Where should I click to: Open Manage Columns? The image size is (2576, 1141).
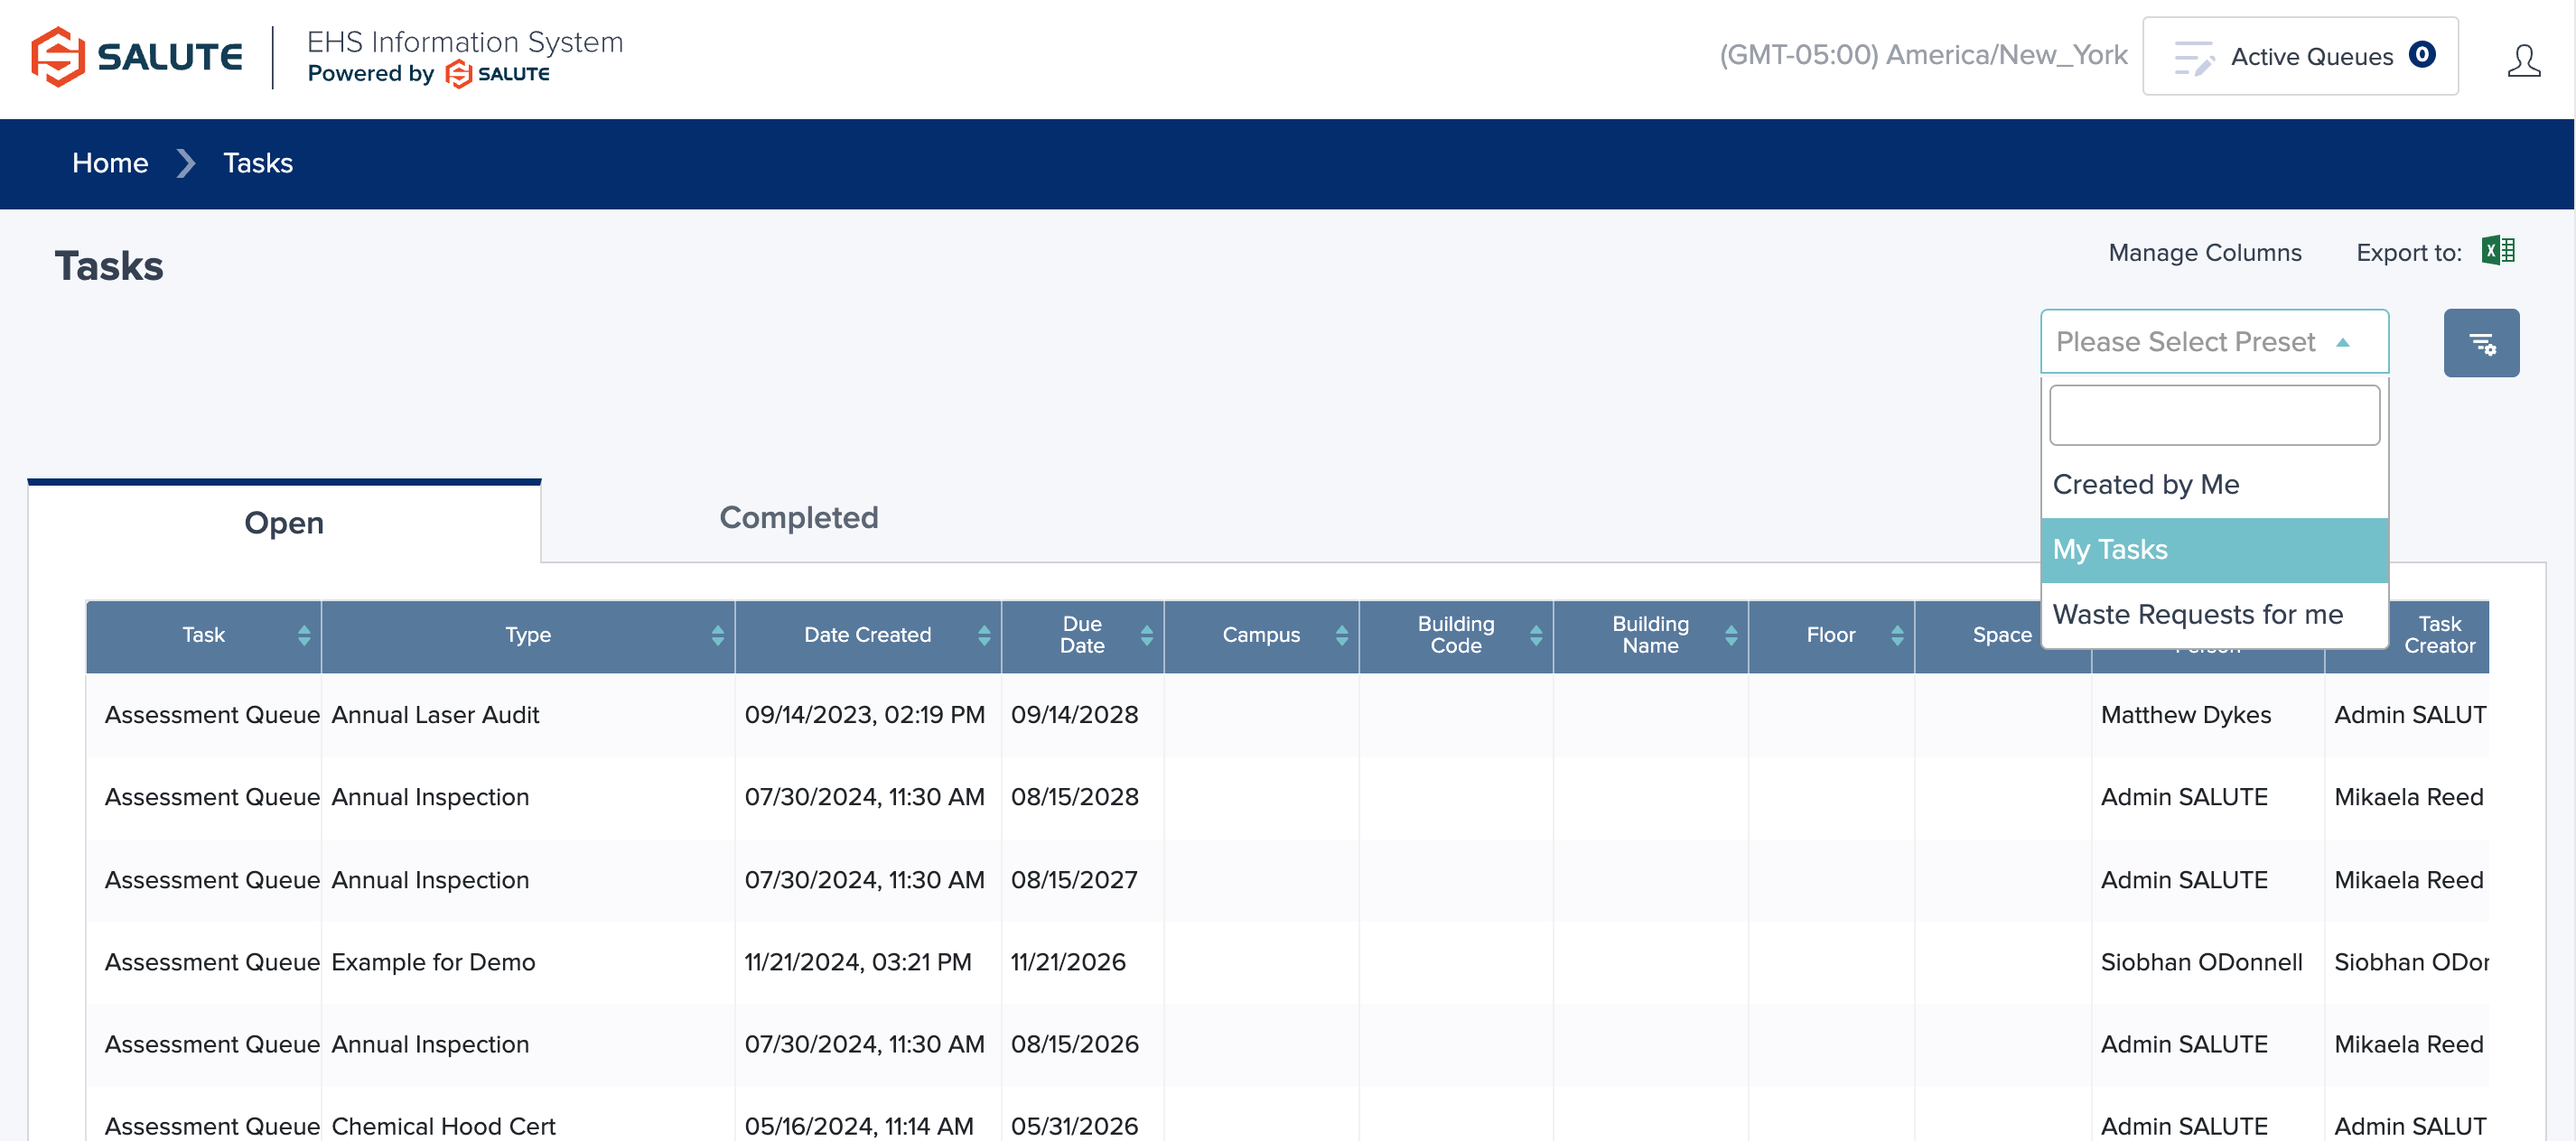tap(2204, 253)
